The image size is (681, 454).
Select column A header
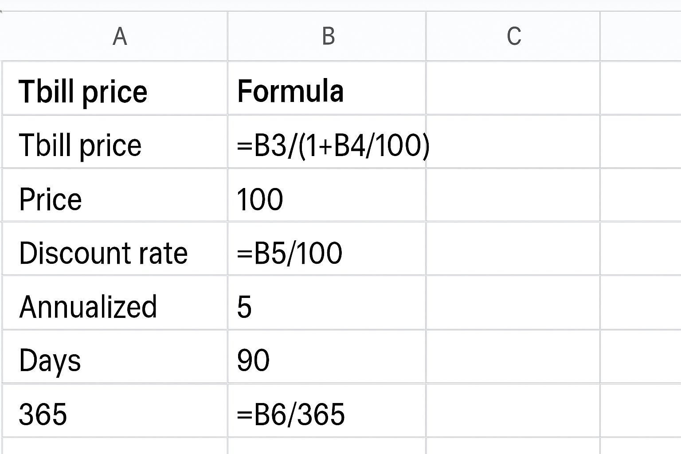tap(119, 36)
